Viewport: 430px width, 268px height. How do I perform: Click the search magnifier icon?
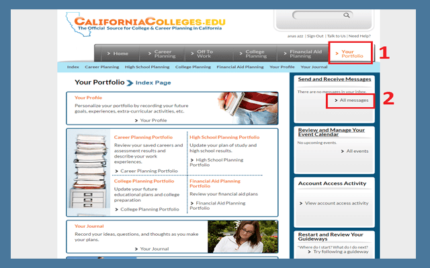347,15
